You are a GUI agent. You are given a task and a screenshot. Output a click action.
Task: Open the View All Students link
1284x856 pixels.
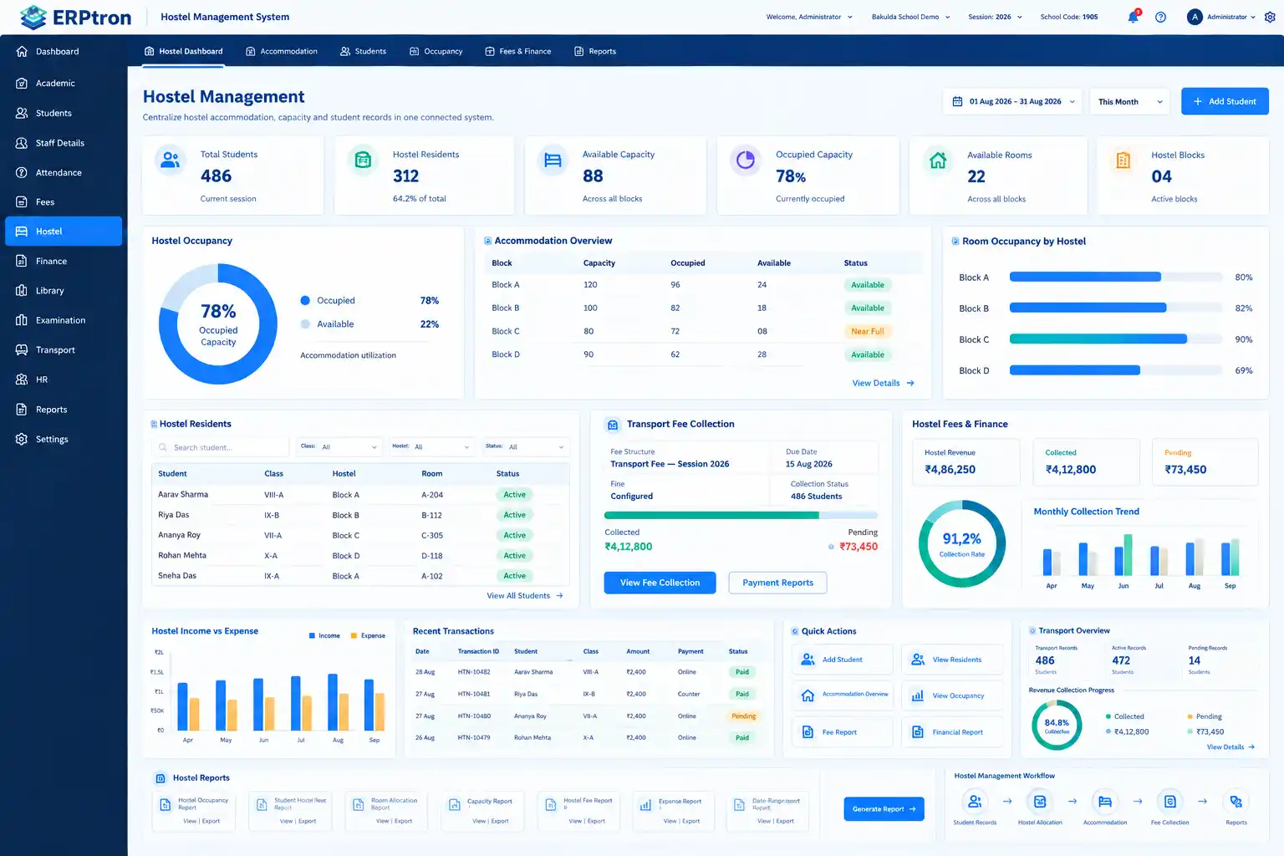(525, 596)
